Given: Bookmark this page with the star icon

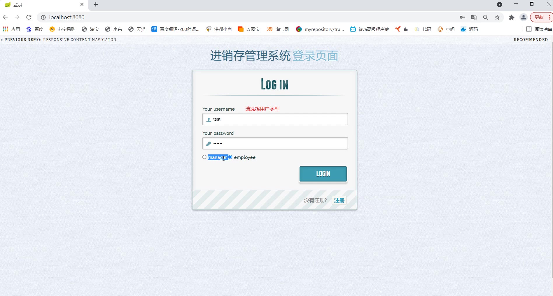Looking at the screenshot, I should pos(497,17).
